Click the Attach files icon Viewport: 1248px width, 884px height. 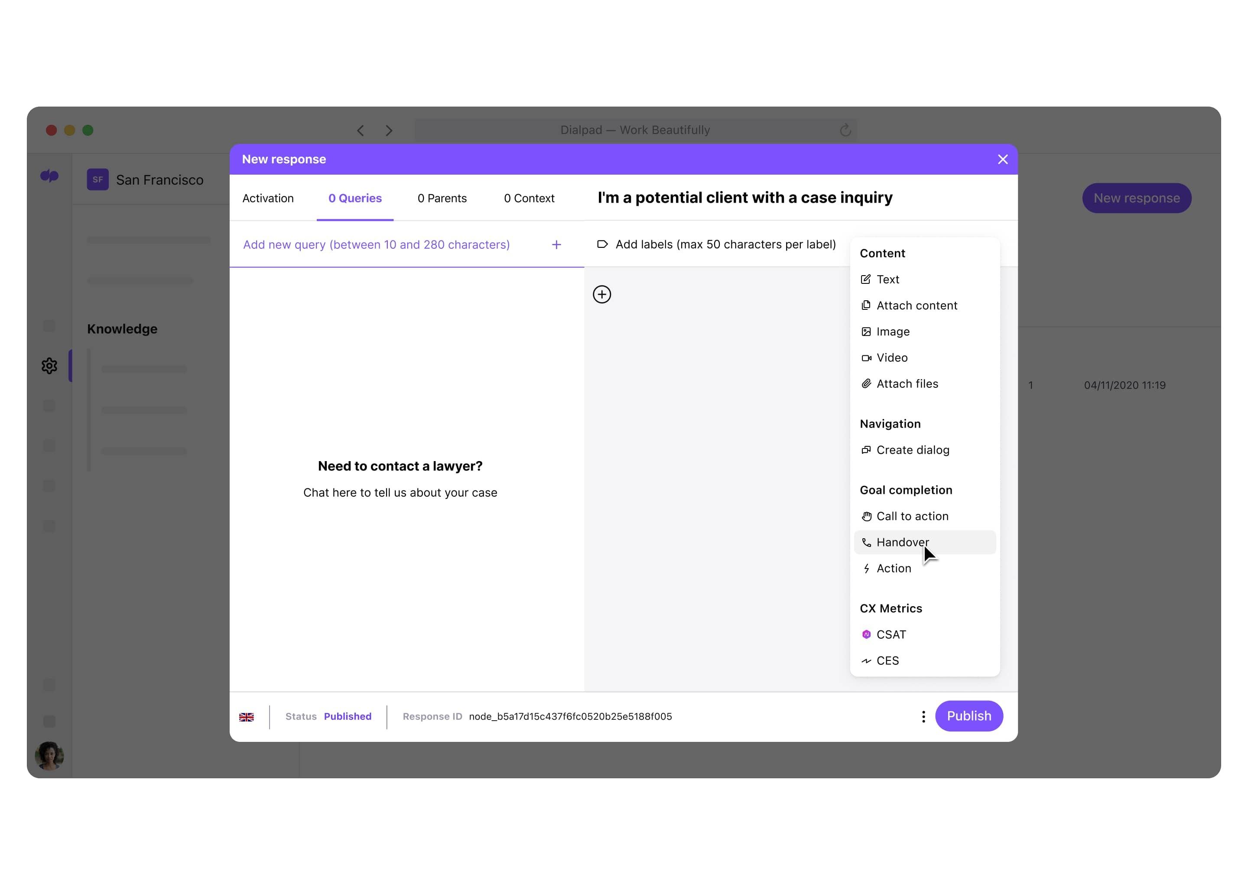click(x=865, y=383)
